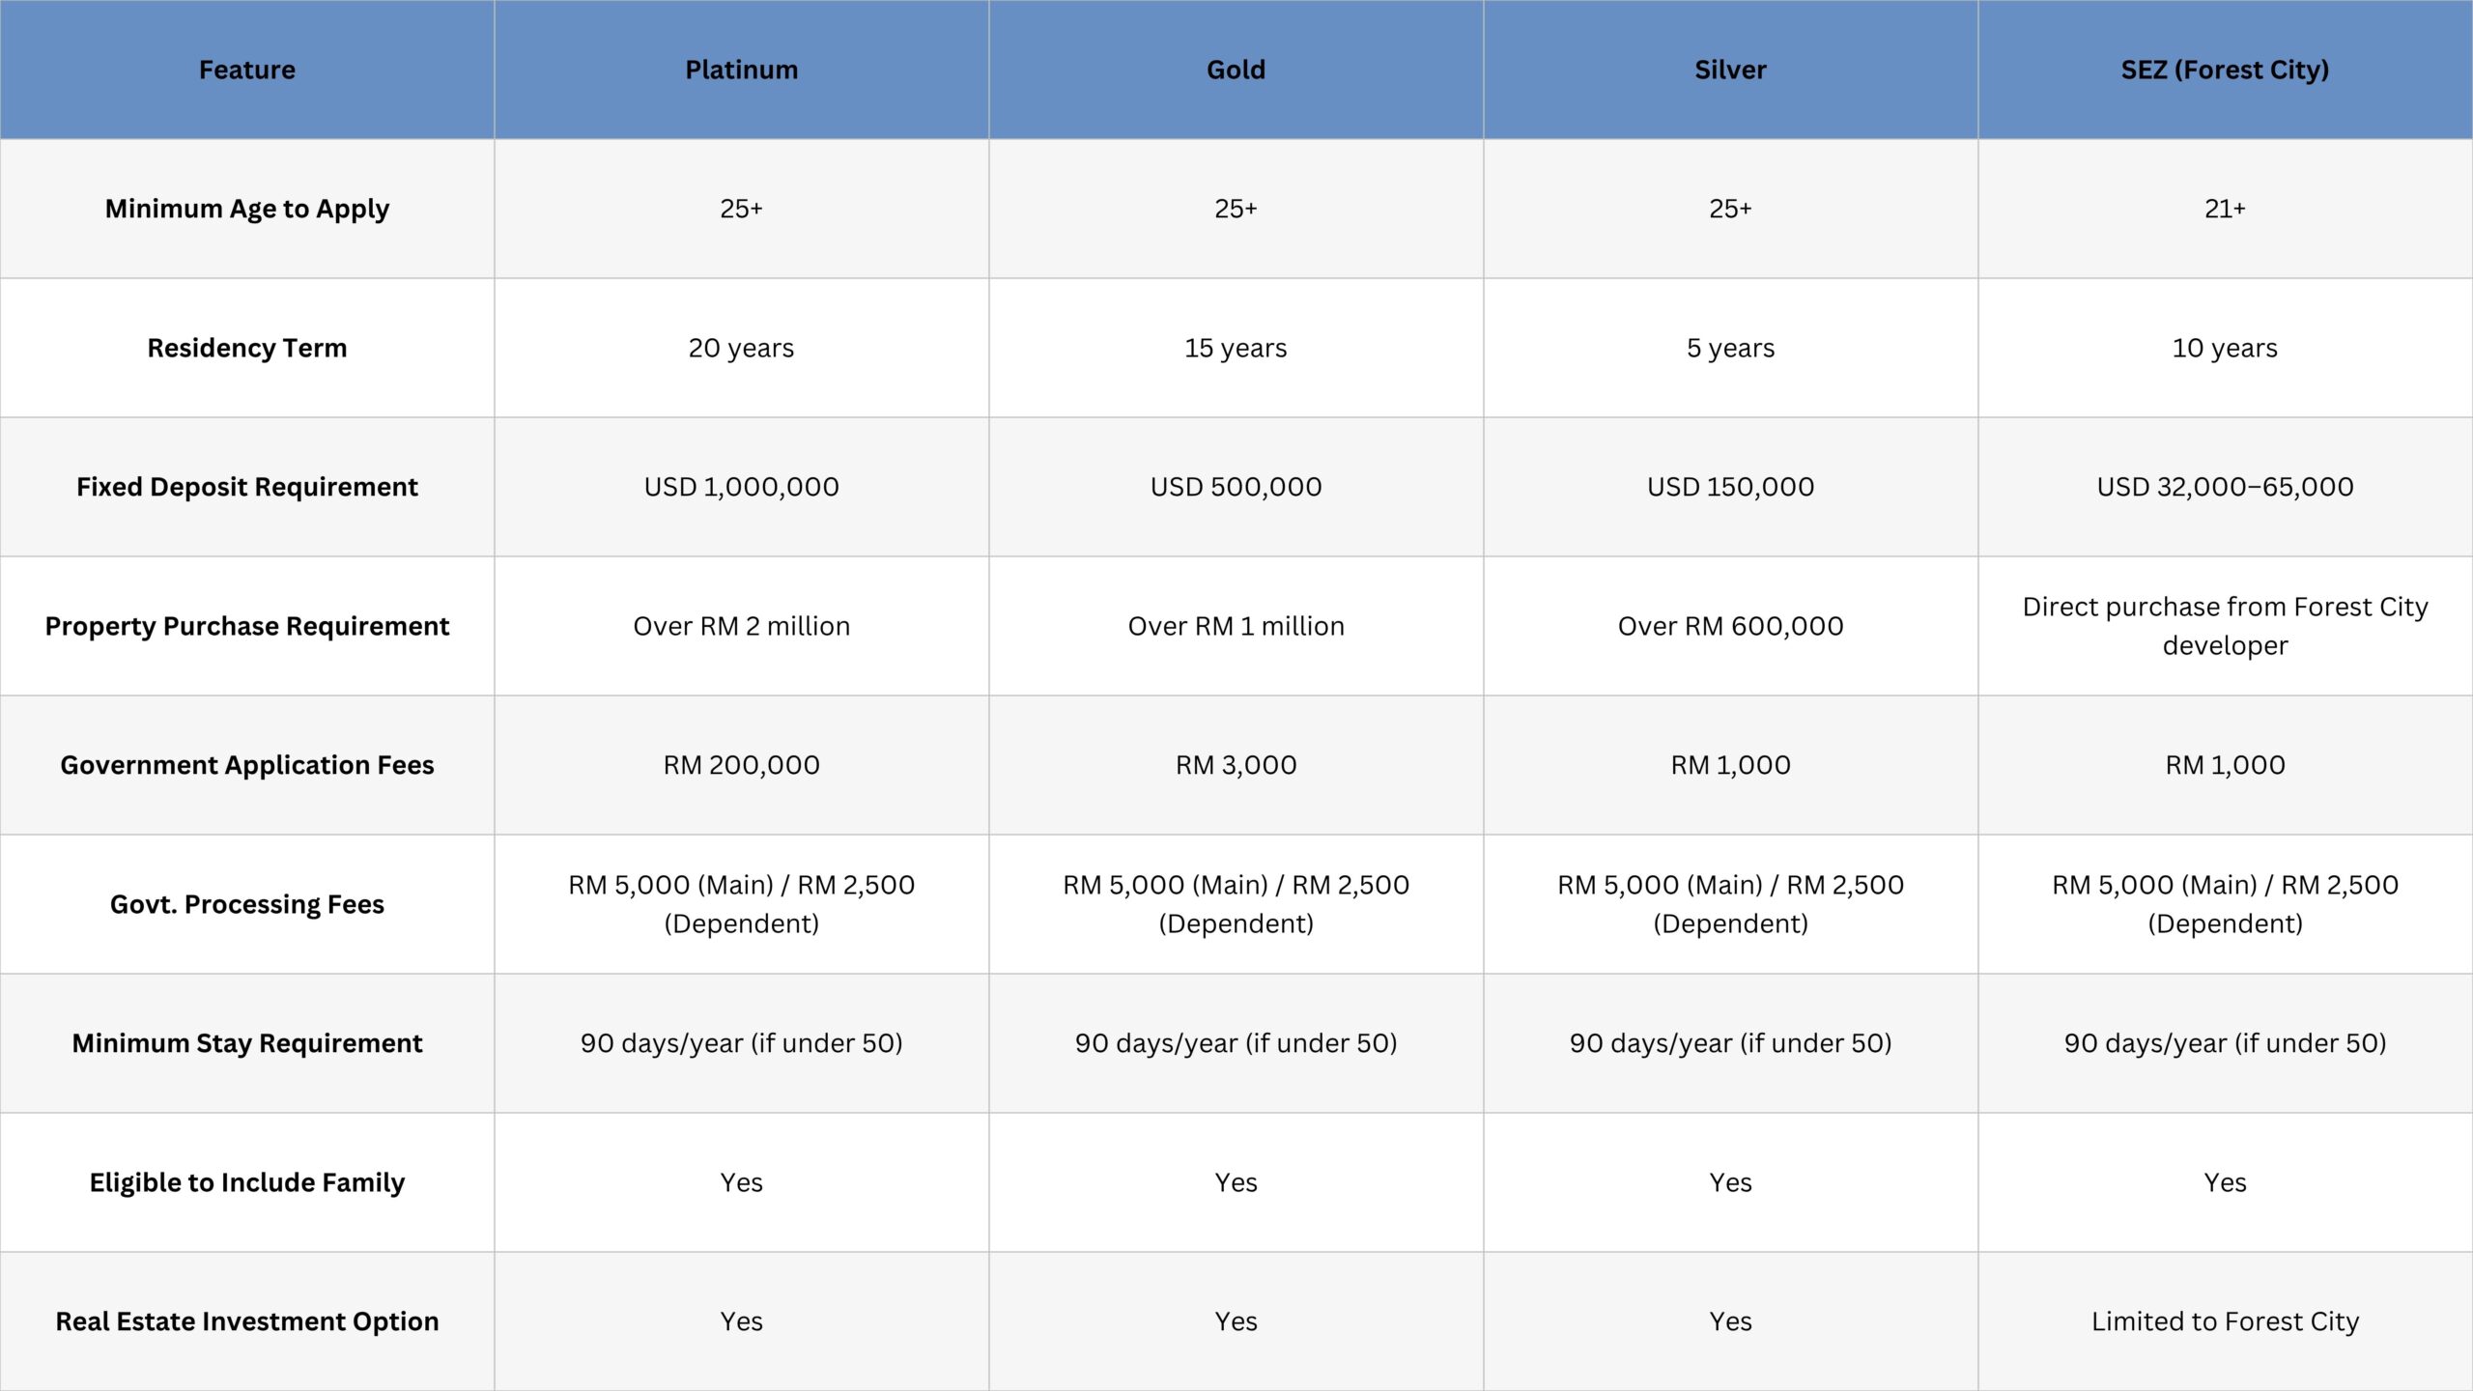The height and width of the screenshot is (1391, 2473).
Task: Select the Minimum Stay Requirement label
Action: click(x=247, y=1043)
